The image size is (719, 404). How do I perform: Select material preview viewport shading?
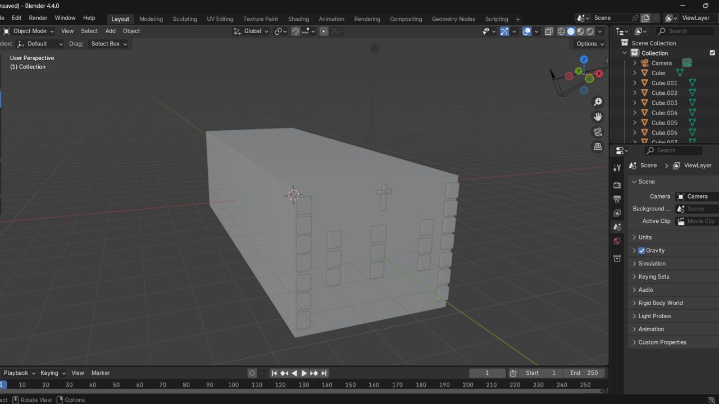[580, 31]
